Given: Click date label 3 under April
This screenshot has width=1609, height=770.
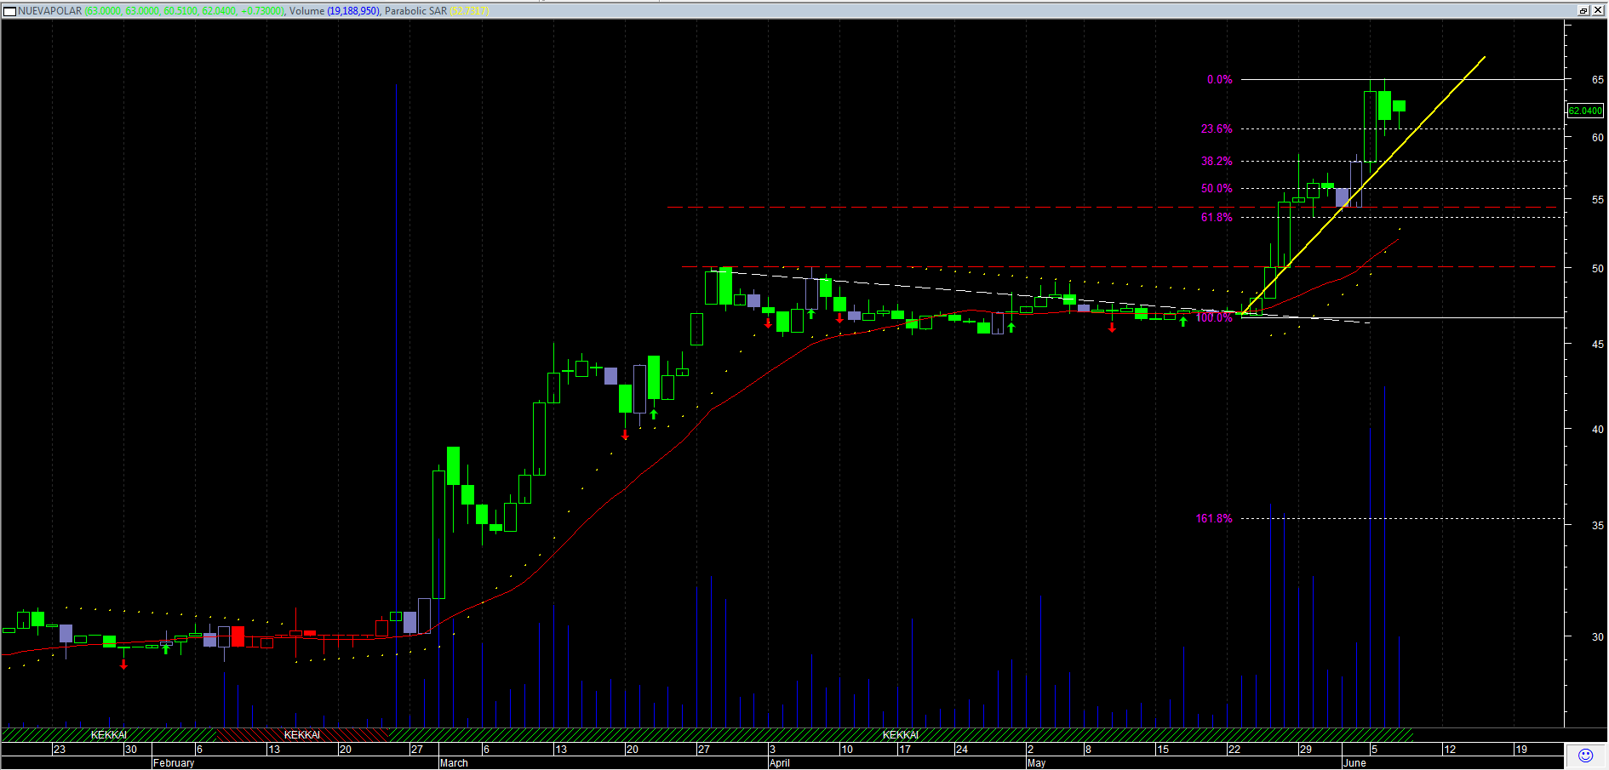Looking at the screenshot, I should click(x=772, y=750).
